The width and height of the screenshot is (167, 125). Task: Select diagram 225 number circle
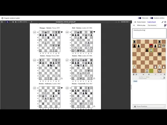tap(34, 88)
